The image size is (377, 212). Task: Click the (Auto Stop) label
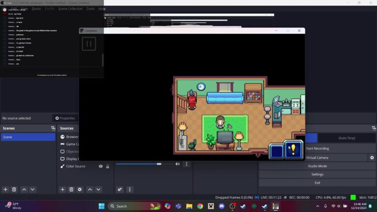pyautogui.click(x=347, y=138)
